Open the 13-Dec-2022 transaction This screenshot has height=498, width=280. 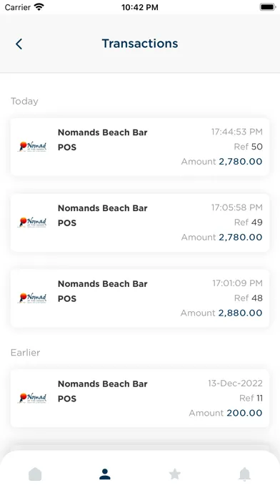140,399
